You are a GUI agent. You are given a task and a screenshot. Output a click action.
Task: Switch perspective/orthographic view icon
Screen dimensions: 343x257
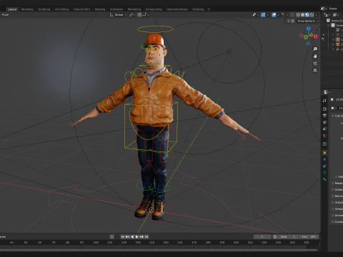(315, 71)
